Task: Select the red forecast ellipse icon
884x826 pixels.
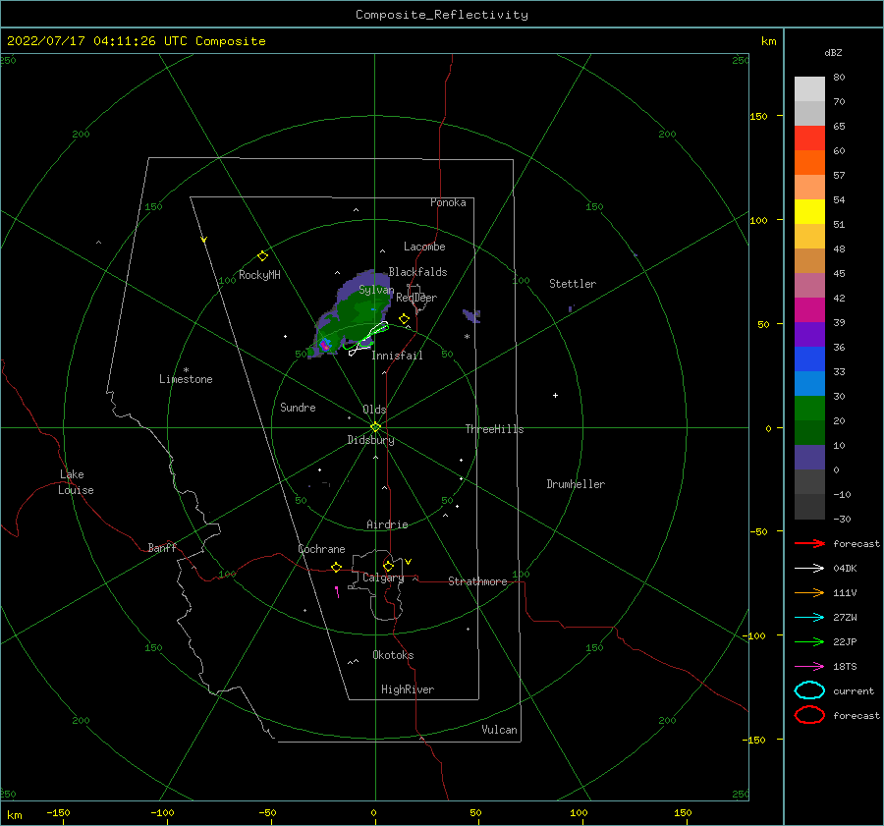Action: coord(809,715)
